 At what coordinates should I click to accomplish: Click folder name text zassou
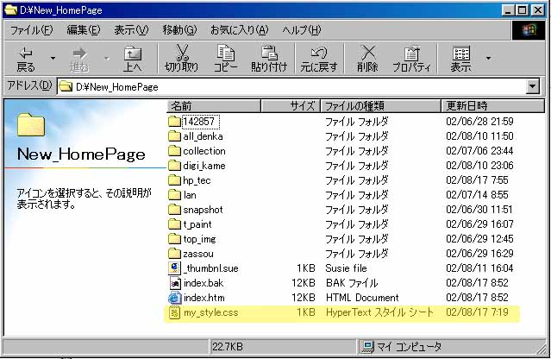(198, 254)
